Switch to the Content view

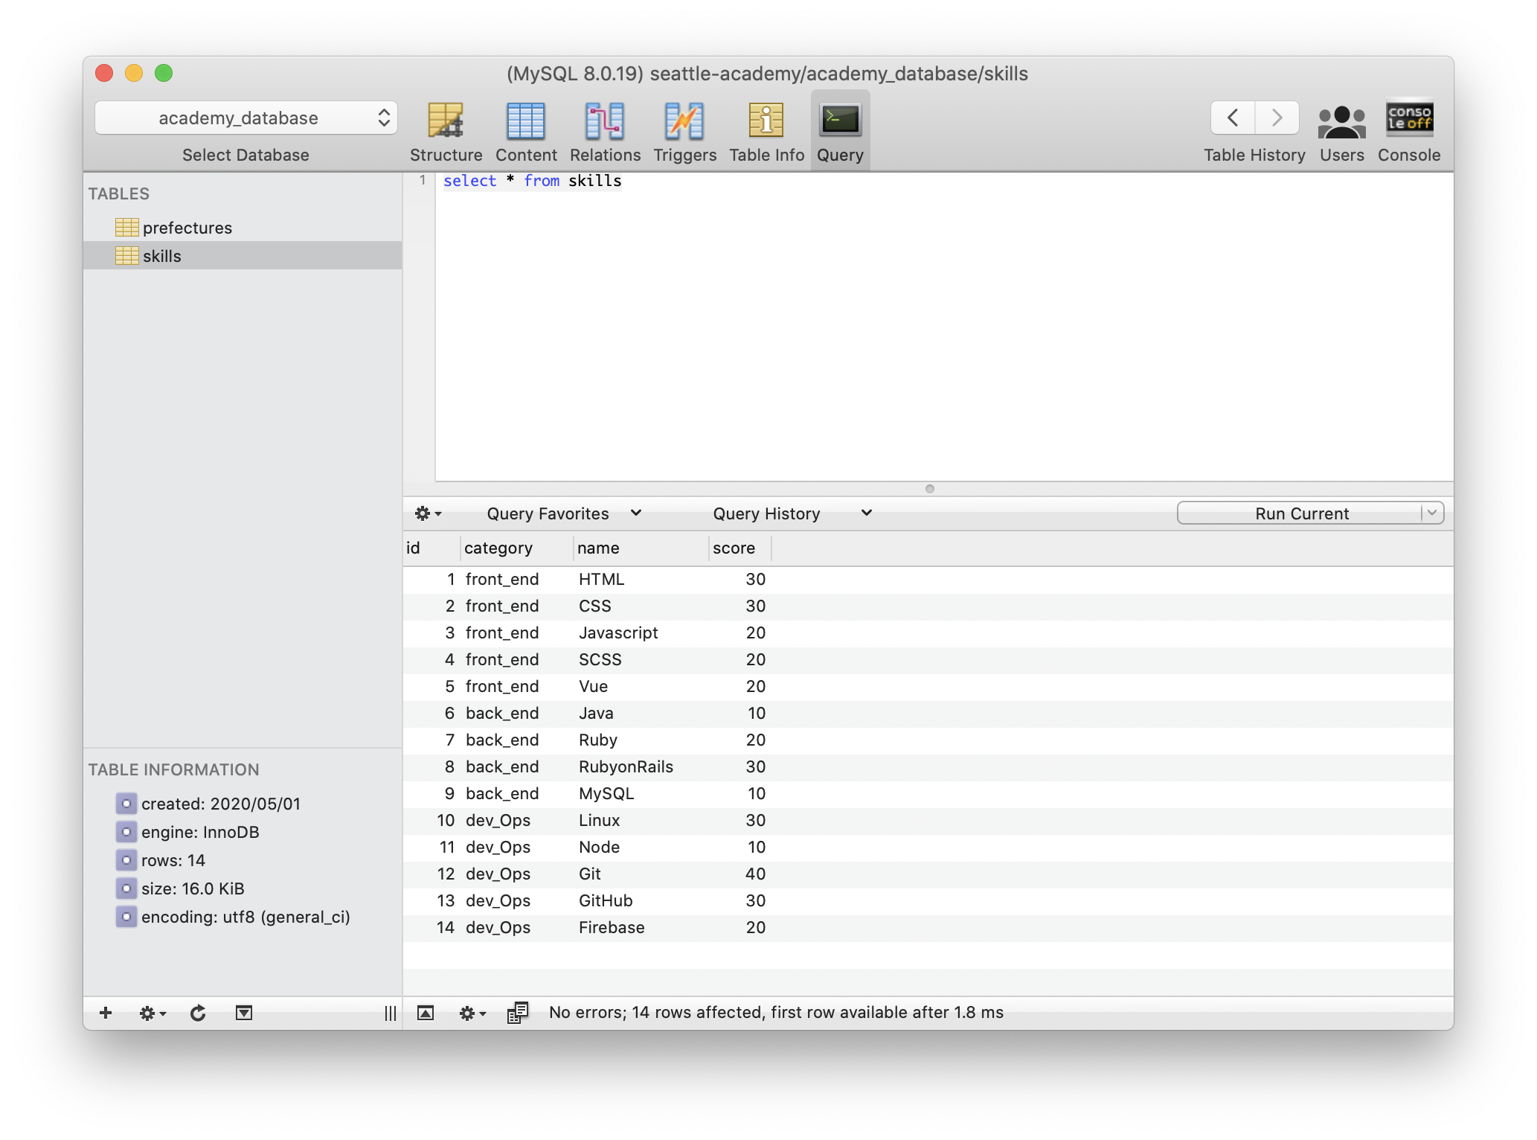point(526,130)
